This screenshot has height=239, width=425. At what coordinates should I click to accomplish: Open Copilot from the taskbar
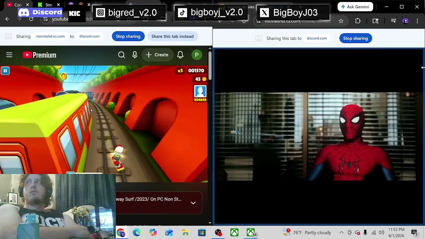(x=153, y=233)
